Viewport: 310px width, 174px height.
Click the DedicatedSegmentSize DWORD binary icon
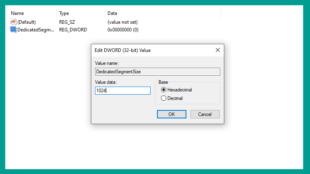(x=13, y=30)
